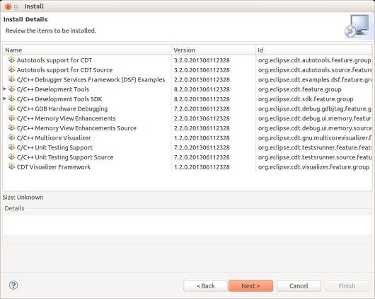Sort by the Version column header
375x299 pixels.
(x=214, y=50)
